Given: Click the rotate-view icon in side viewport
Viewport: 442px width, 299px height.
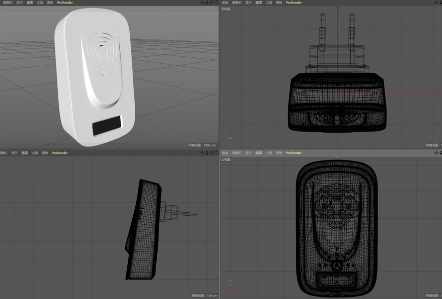Looking at the screenshot, I should pyautogui.click(x=212, y=153).
